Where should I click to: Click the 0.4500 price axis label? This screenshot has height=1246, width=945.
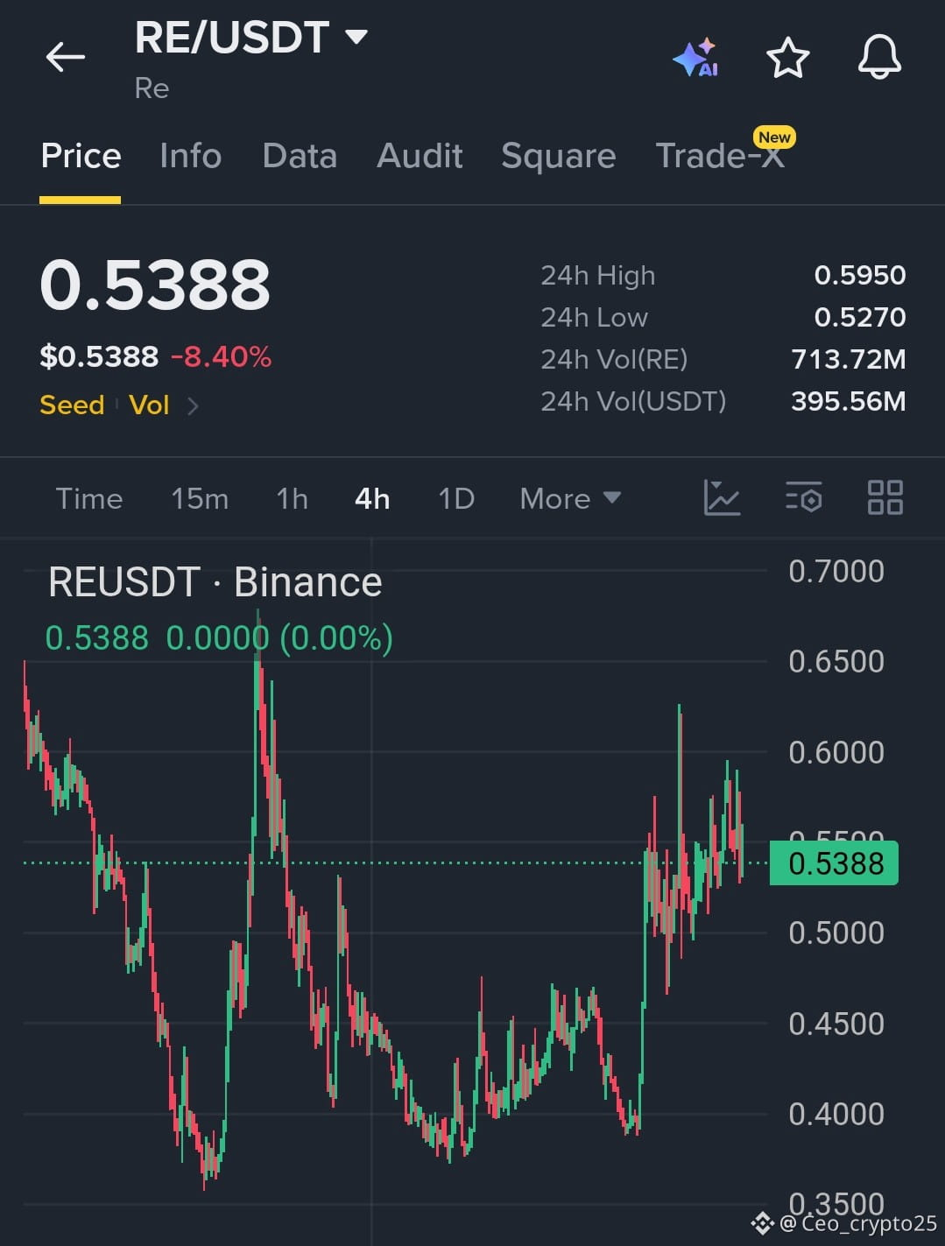coord(836,1024)
